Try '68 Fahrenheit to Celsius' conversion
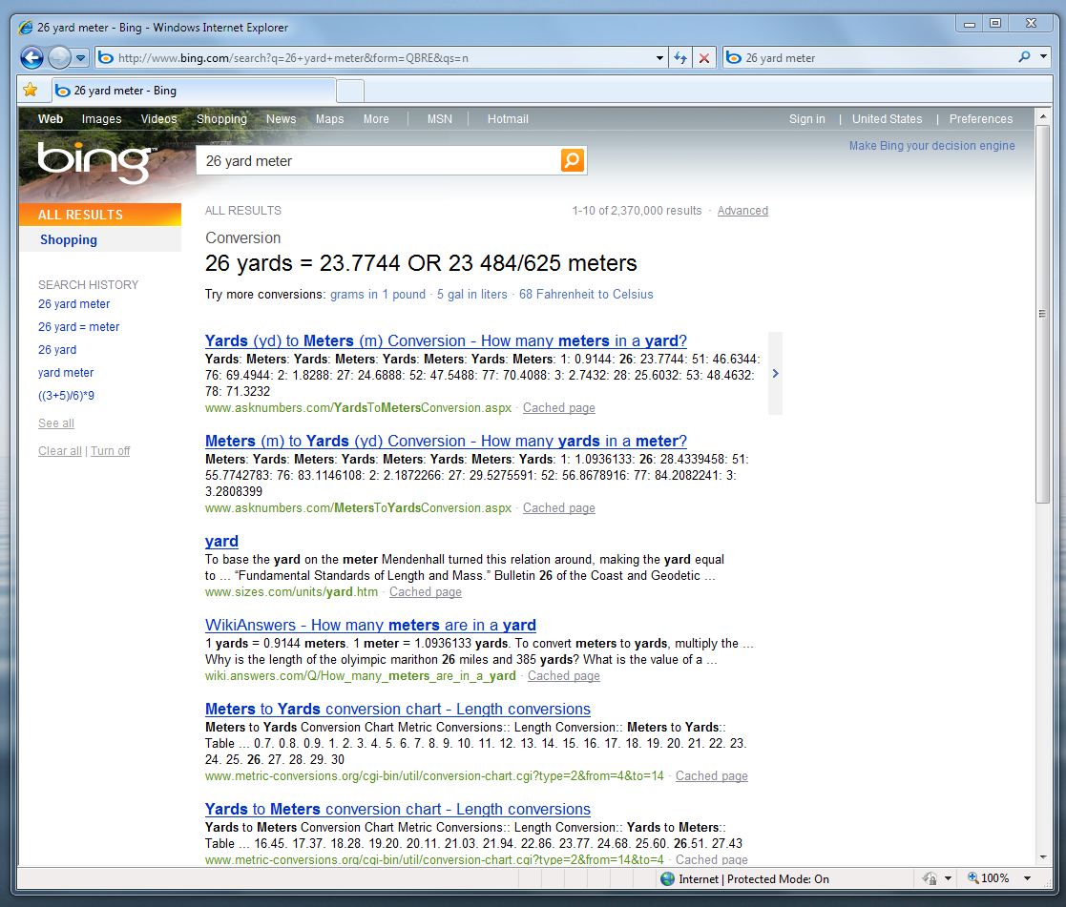This screenshot has height=907, width=1066. click(x=586, y=294)
